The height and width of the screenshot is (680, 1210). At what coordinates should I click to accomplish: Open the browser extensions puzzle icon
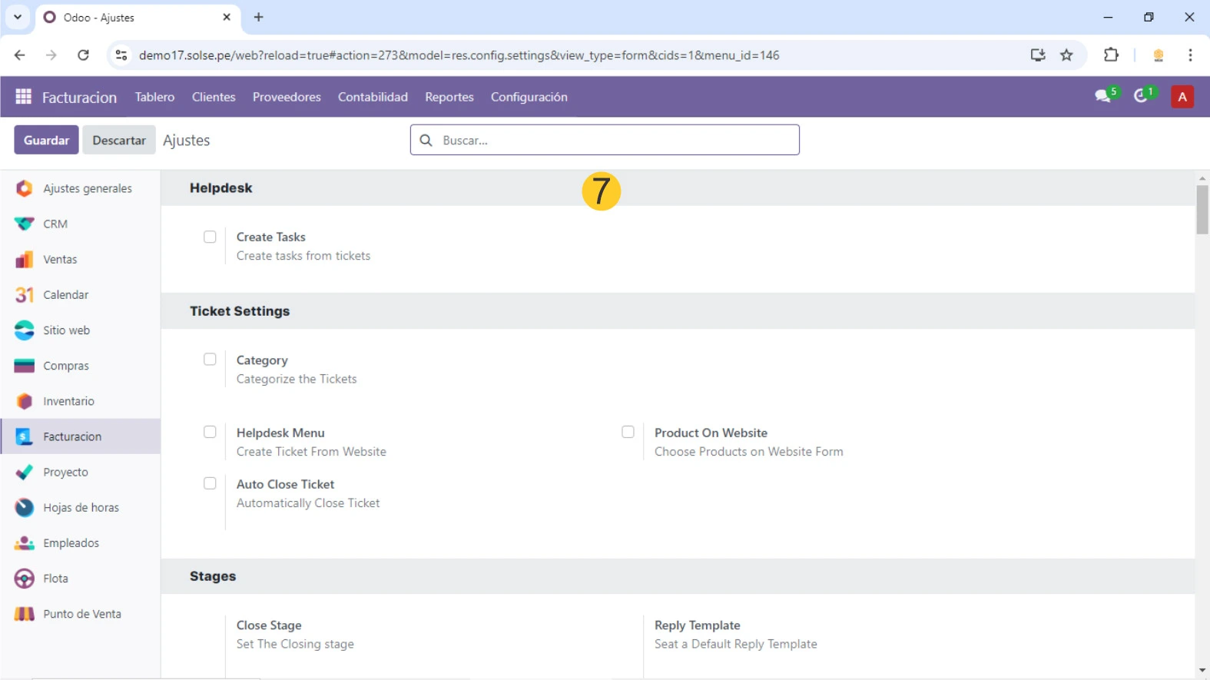point(1111,55)
